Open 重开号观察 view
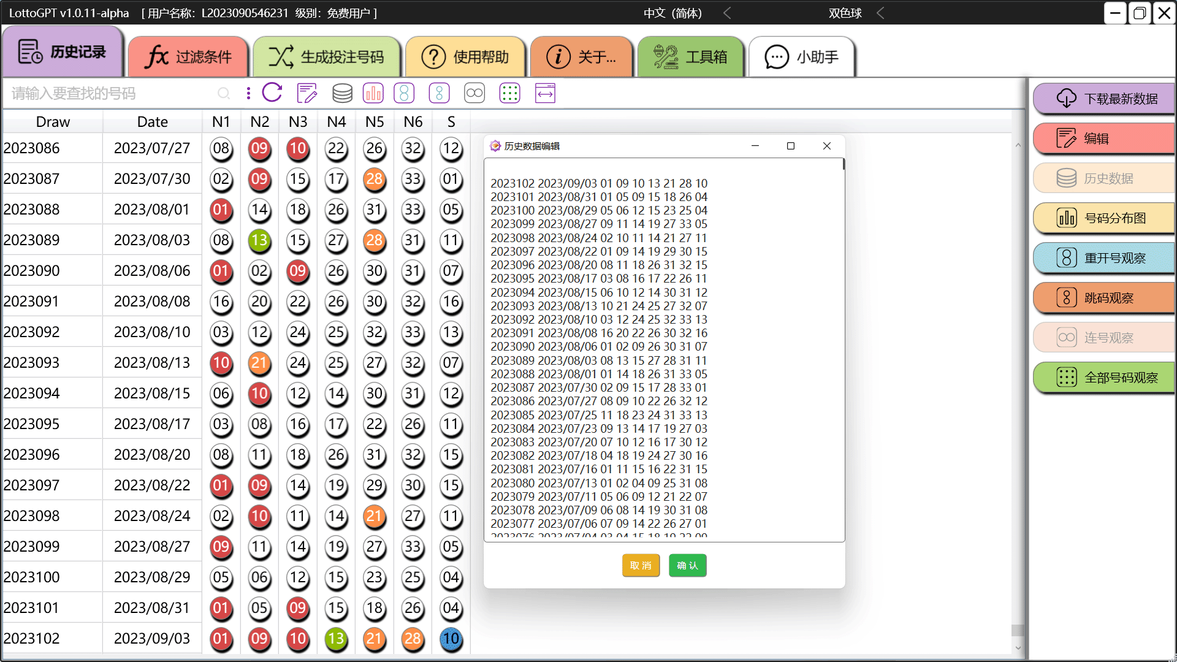The width and height of the screenshot is (1177, 662). tap(1104, 258)
